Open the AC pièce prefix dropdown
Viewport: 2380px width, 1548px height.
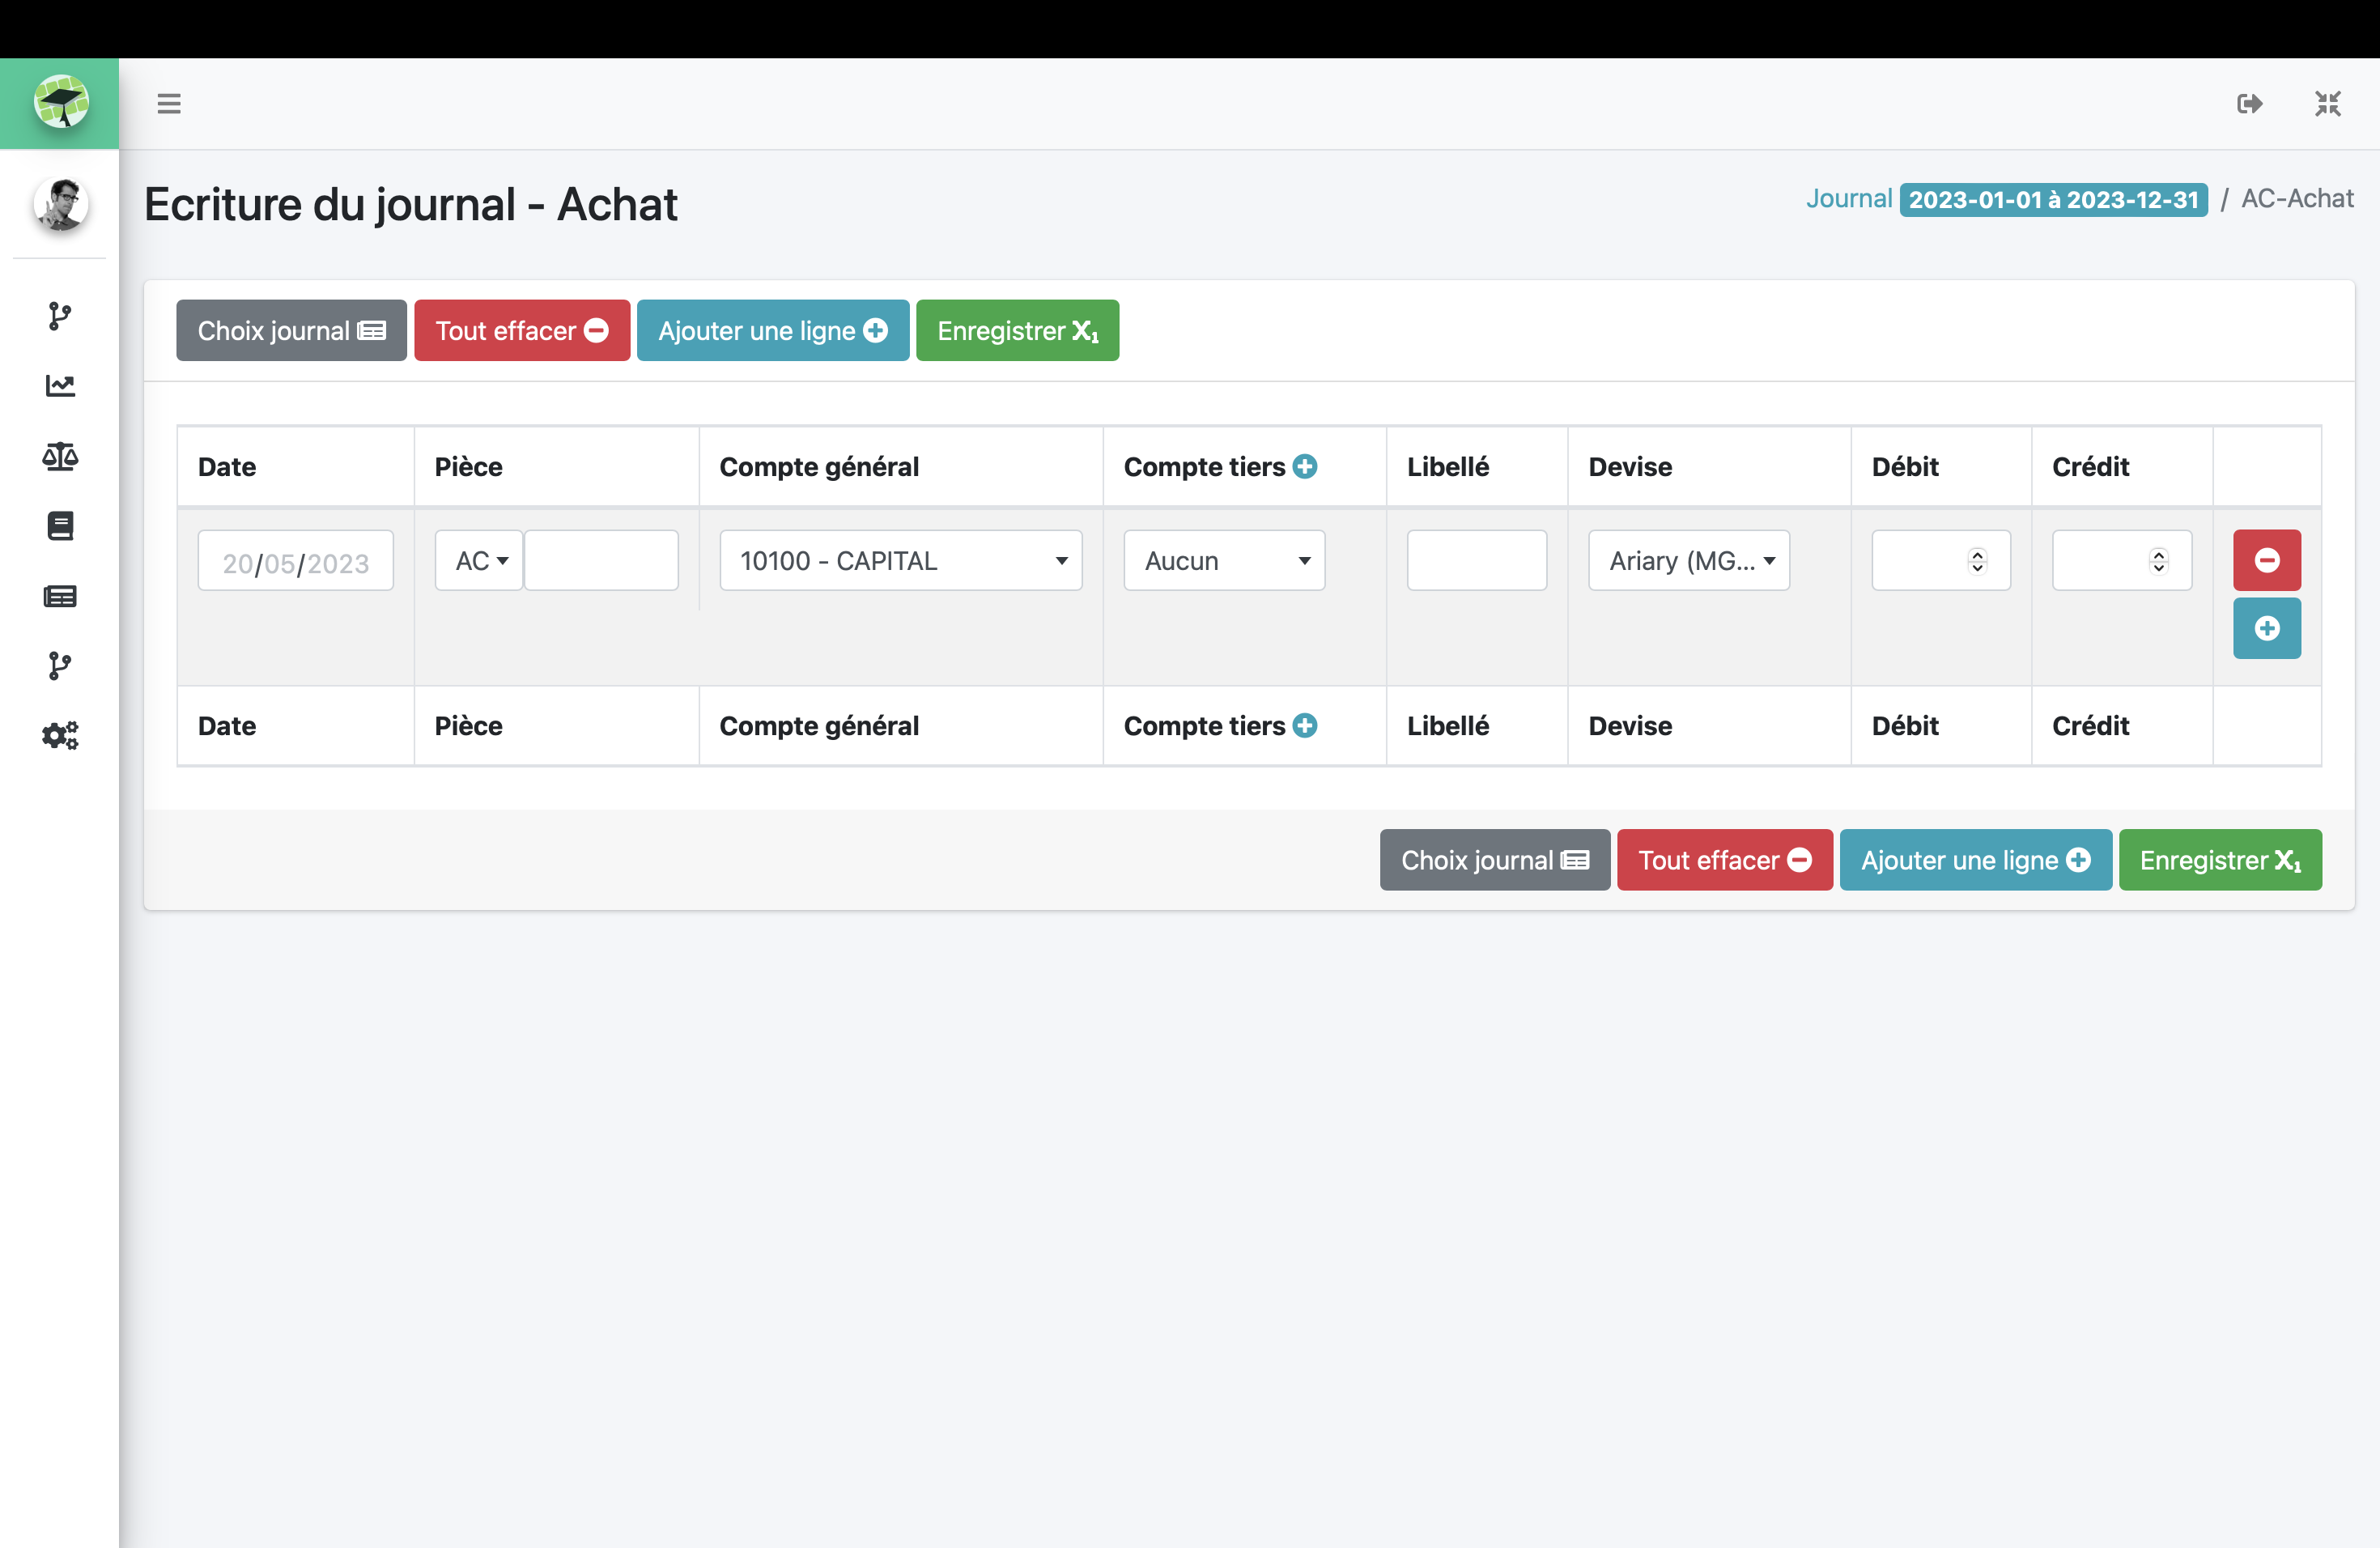tap(479, 561)
